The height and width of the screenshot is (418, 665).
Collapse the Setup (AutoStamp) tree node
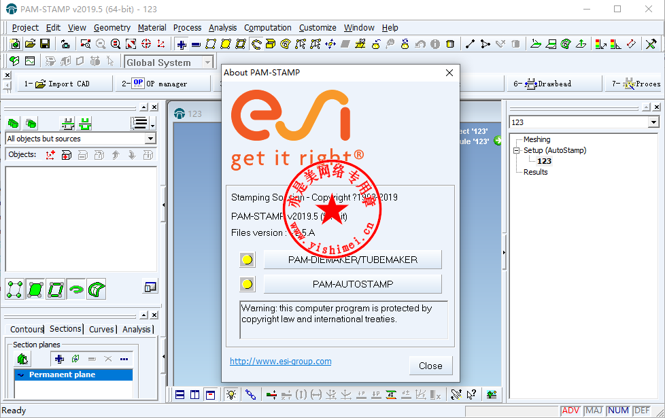click(516, 150)
